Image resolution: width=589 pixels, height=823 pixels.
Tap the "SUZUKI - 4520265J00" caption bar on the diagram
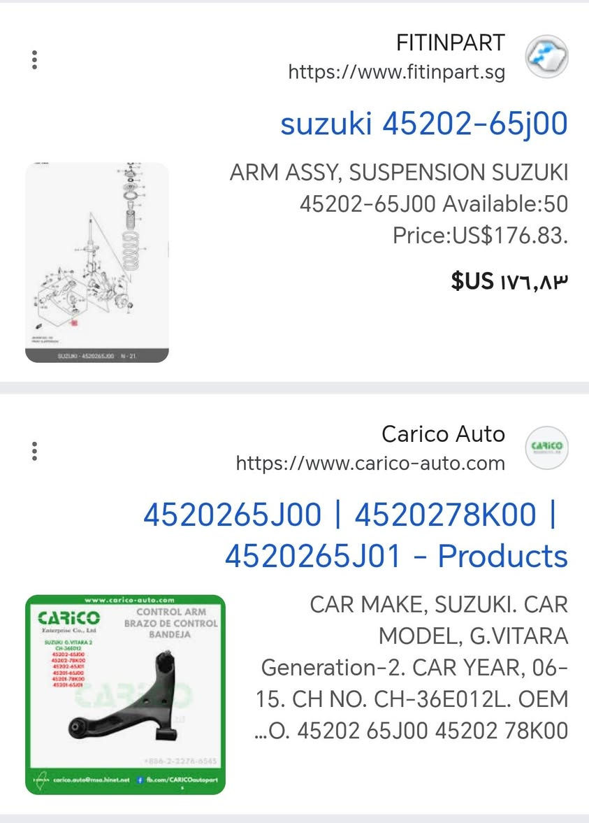point(97,356)
